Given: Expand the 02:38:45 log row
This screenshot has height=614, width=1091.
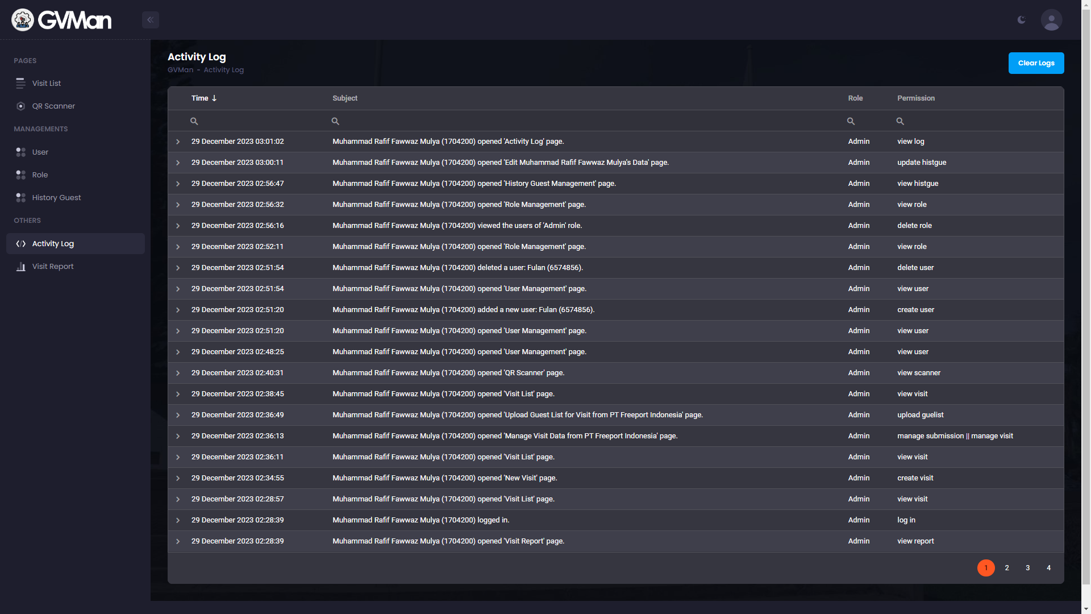Looking at the screenshot, I should (178, 394).
